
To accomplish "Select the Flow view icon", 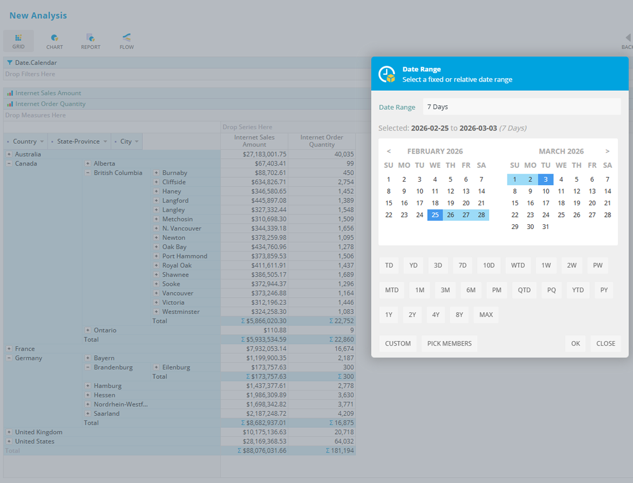I will click(127, 38).
